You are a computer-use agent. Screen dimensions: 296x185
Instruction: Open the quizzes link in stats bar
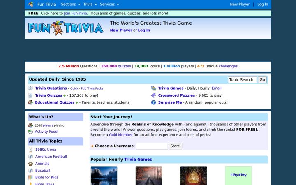pos(125,66)
